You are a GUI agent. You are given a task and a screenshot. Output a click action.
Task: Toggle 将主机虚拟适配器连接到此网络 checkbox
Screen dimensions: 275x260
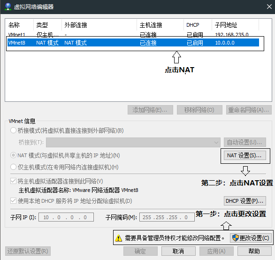(x=13, y=181)
